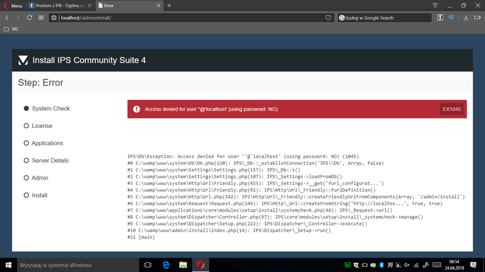Close the Error tab
Image resolution: width=485 pixels, height=272 pixels.
pos(159,5)
